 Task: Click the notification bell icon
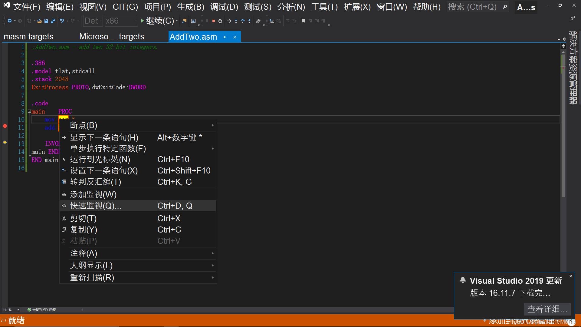(463, 280)
